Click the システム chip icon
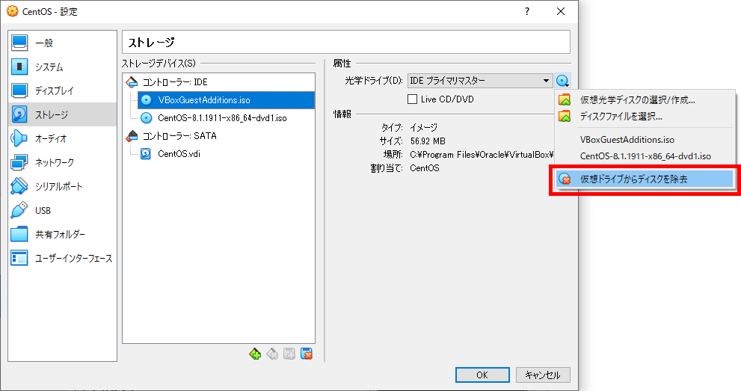This screenshot has height=391, width=741. click(19, 67)
